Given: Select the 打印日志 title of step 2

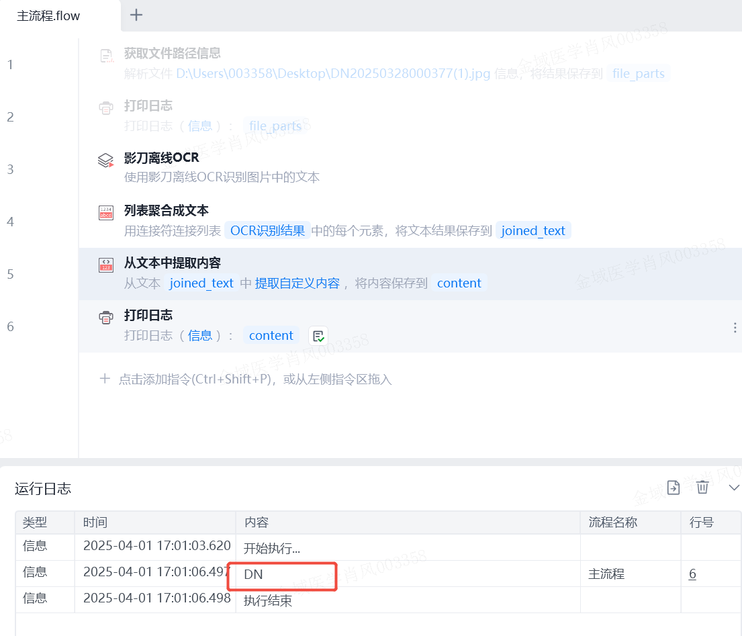Looking at the screenshot, I should pos(148,105).
